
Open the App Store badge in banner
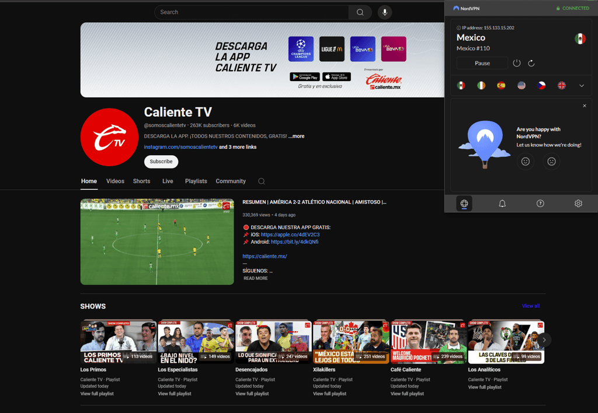click(336, 76)
